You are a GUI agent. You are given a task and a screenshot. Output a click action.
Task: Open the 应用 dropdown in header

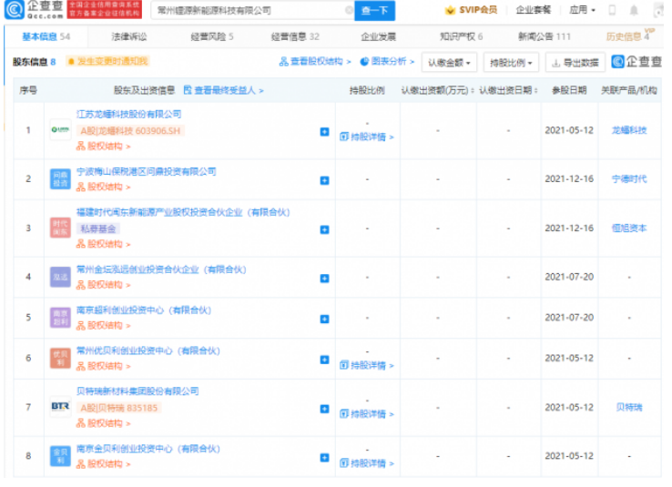[582, 10]
